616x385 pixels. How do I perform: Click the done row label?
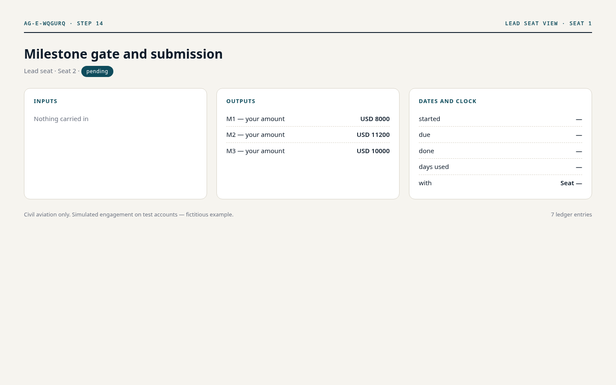coord(426,151)
